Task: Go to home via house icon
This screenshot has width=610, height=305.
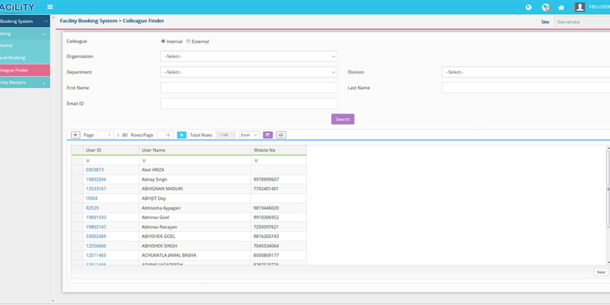Action: click(x=561, y=8)
